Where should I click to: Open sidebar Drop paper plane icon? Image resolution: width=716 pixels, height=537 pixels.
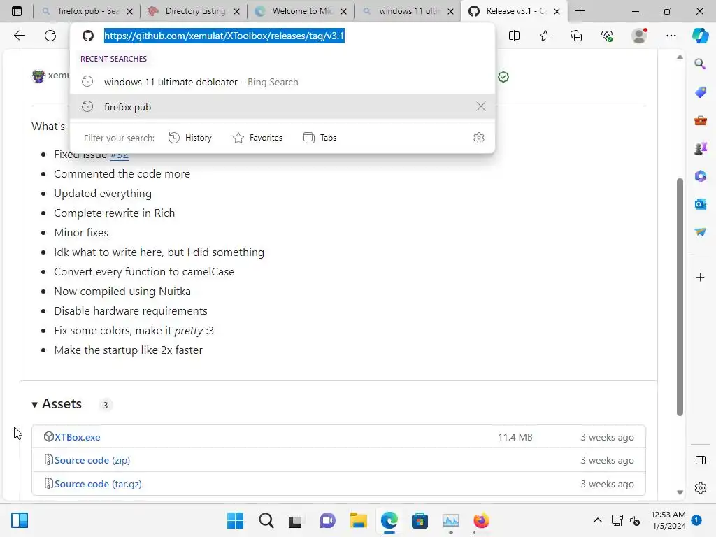click(700, 232)
